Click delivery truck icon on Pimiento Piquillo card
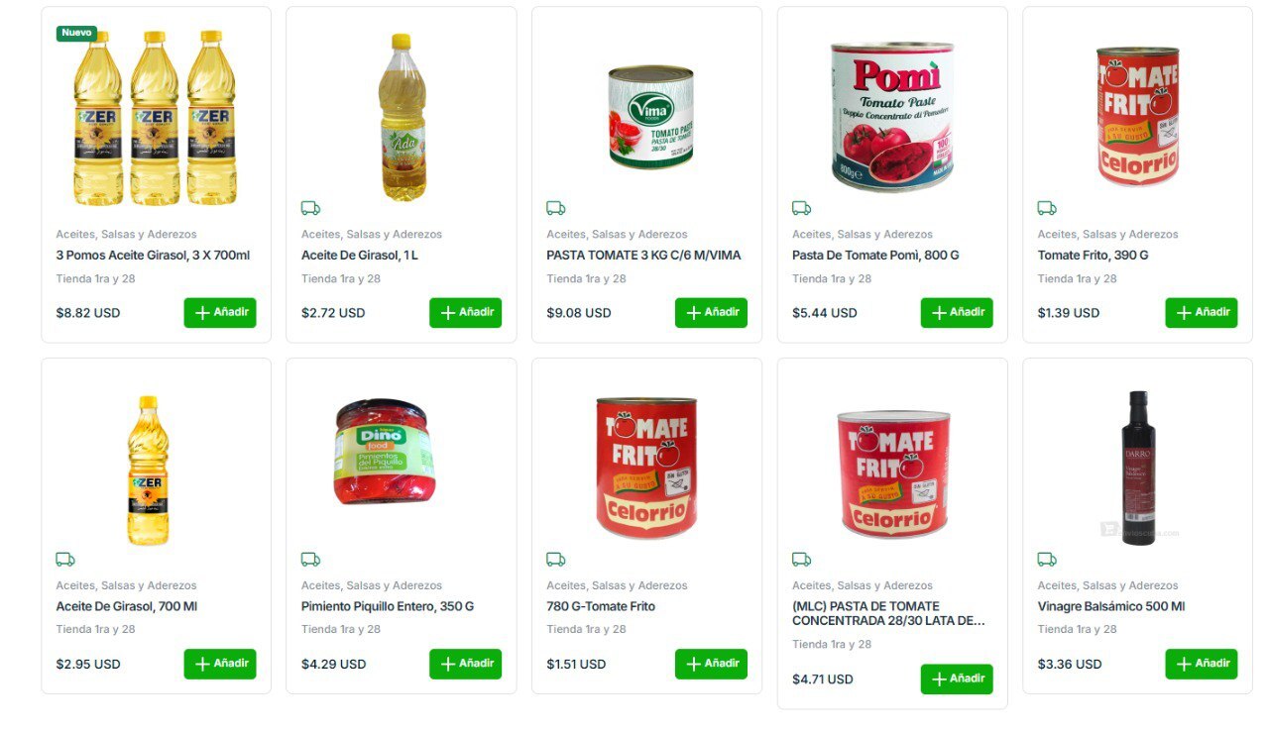1269x731 pixels. (x=310, y=560)
